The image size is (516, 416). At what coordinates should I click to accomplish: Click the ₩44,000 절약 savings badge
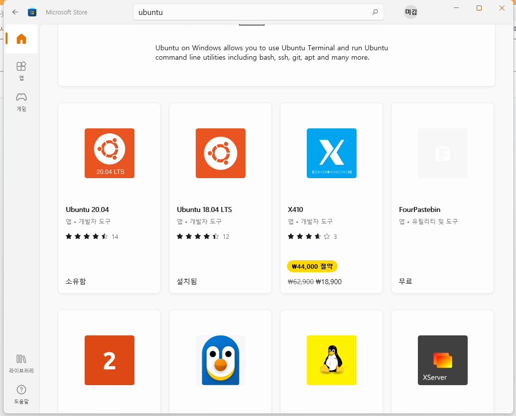click(x=312, y=266)
